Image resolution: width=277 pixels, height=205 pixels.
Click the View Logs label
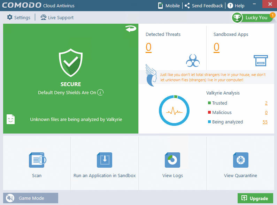(172, 176)
